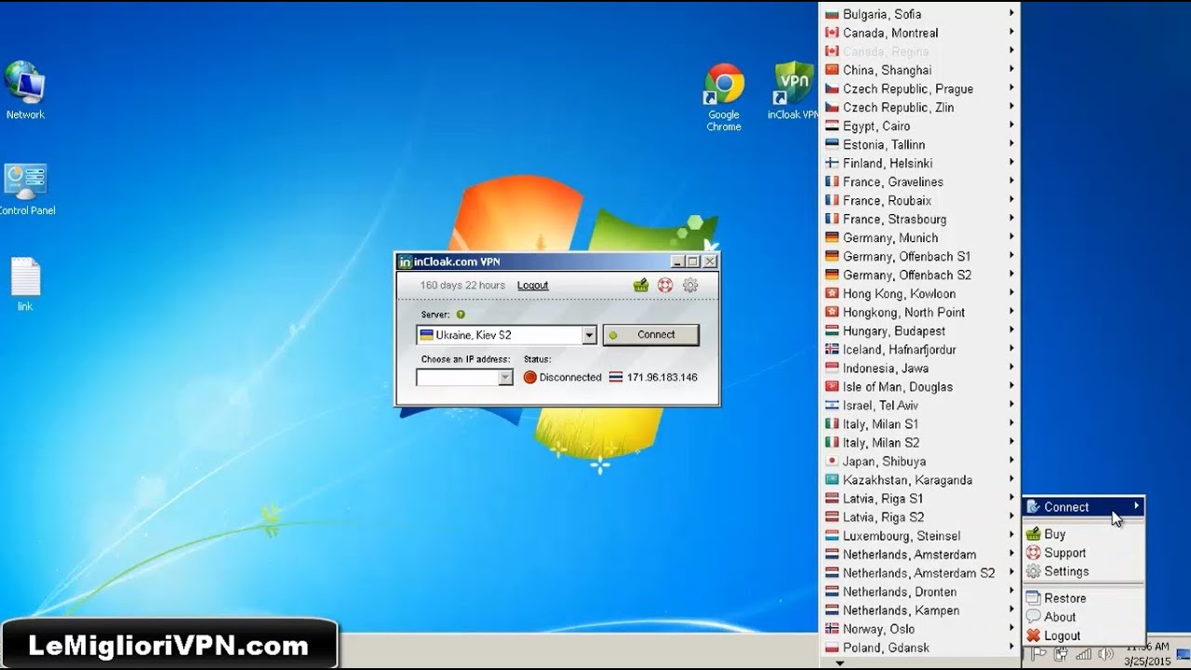Select Estonia, Tallinn server

click(x=919, y=144)
